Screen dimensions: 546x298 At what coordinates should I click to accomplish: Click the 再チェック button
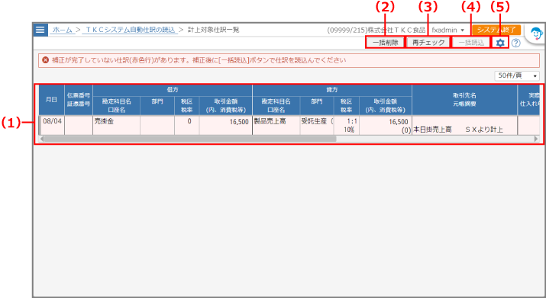428,43
